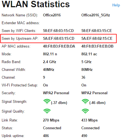Click AP MAC address 48:F8:B3:F8:EB:DA

[59, 46]
